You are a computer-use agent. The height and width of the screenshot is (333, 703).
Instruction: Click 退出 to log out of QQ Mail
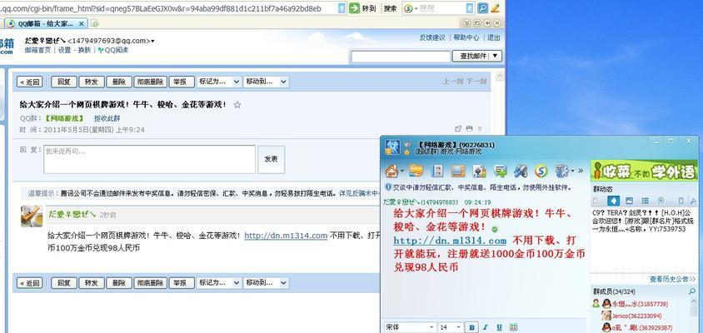pos(494,37)
